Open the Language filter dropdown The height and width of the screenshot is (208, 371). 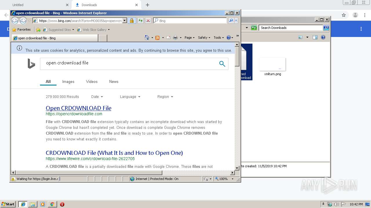(x=130, y=97)
